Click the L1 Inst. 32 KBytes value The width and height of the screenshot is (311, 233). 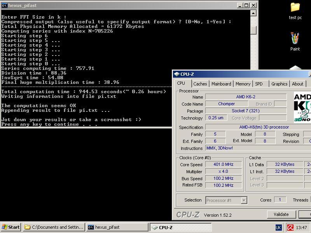(x=285, y=171)
